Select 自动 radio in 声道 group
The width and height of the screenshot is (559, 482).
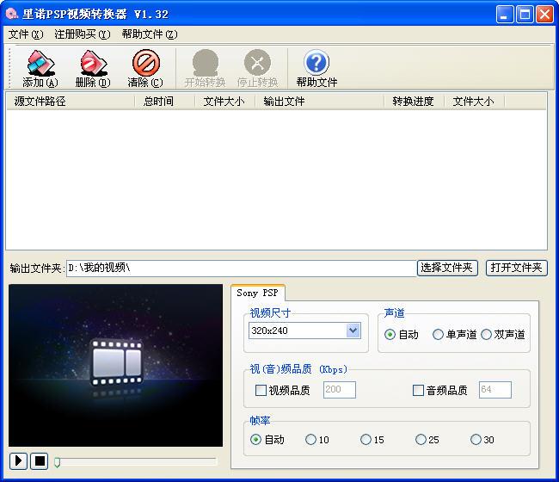390,335
